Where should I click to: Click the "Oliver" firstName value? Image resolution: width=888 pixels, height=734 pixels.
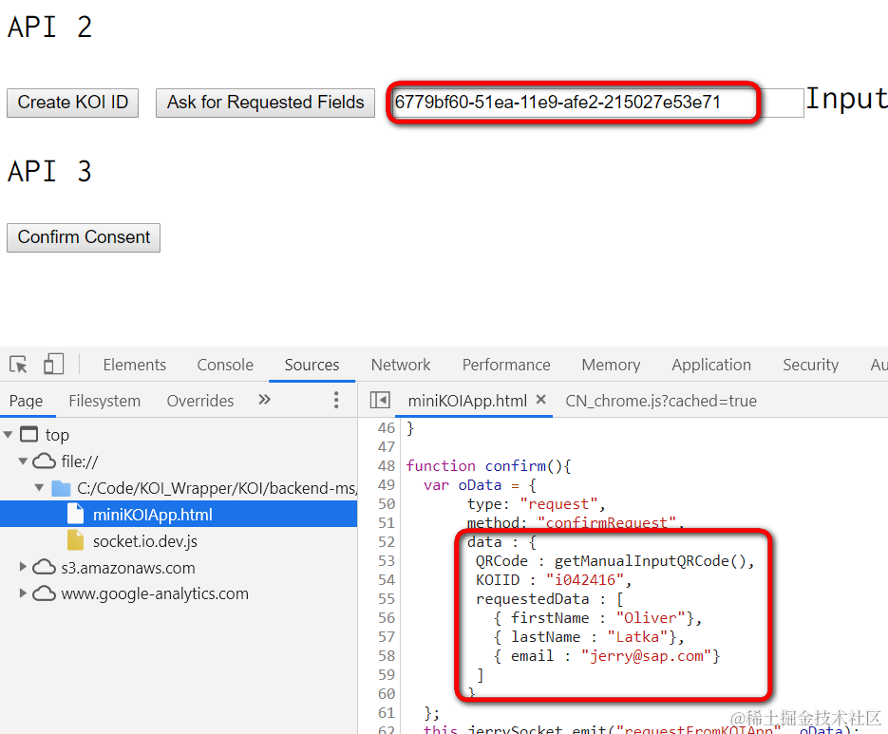click(651, 618)
